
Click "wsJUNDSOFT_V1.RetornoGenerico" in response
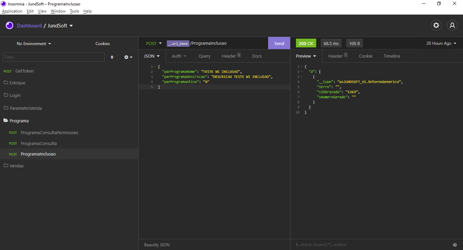coord(369,82)
